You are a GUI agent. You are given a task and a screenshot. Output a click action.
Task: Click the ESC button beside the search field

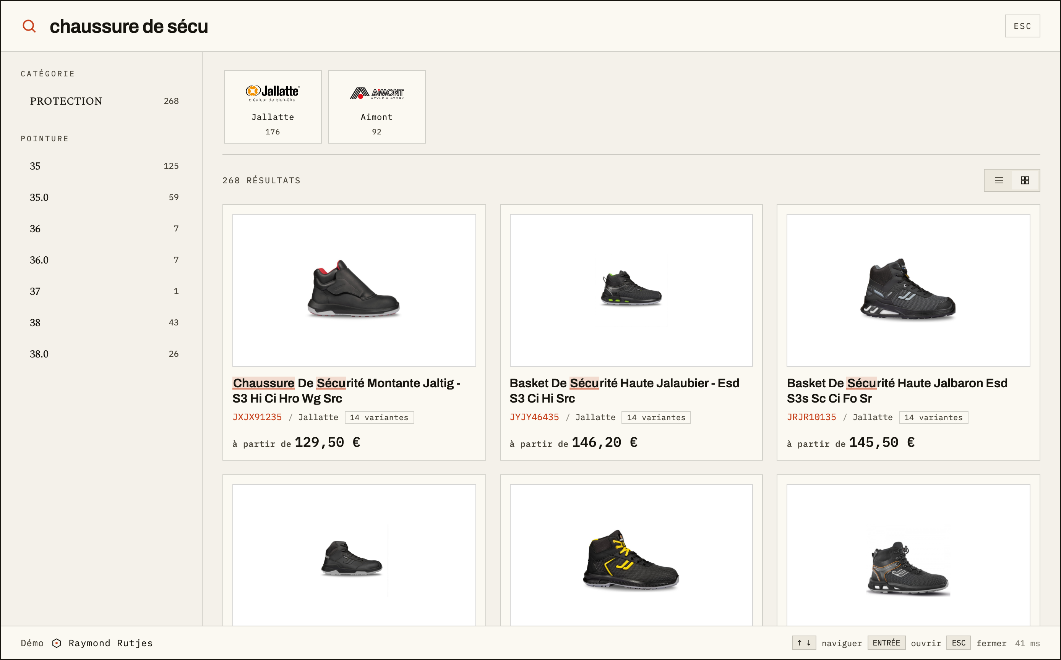pyautogui.click(x=1022, y=26)
